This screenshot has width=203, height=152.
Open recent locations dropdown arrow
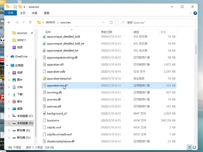(24, 22)
